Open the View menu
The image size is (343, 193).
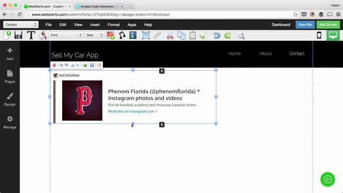point(78,25)
